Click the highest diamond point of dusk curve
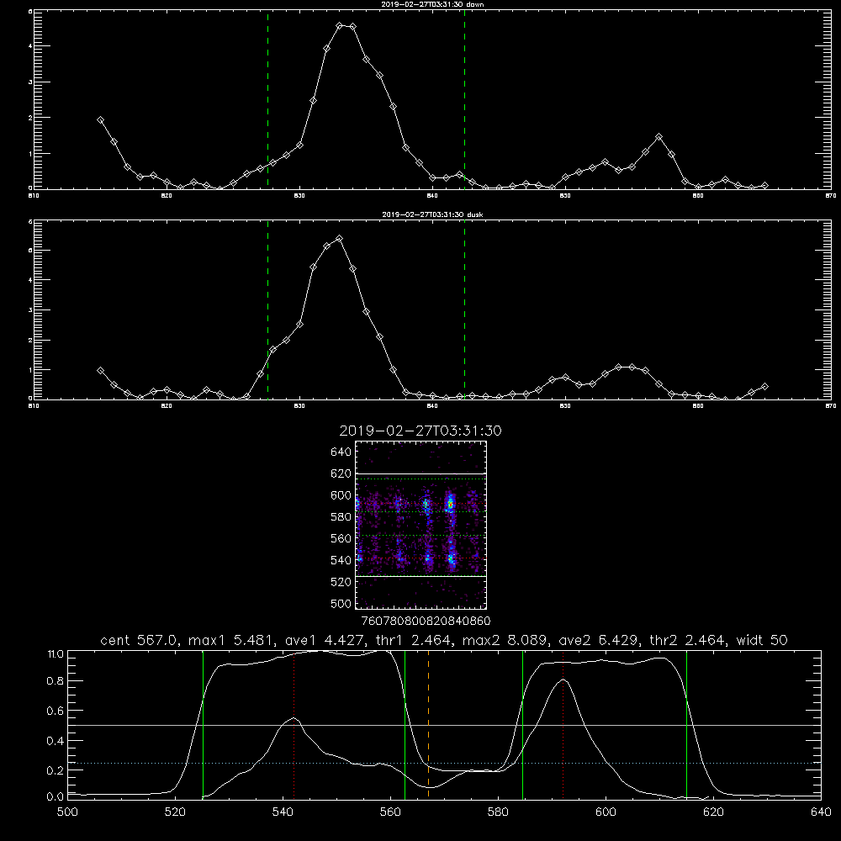 tap(339, 239)
